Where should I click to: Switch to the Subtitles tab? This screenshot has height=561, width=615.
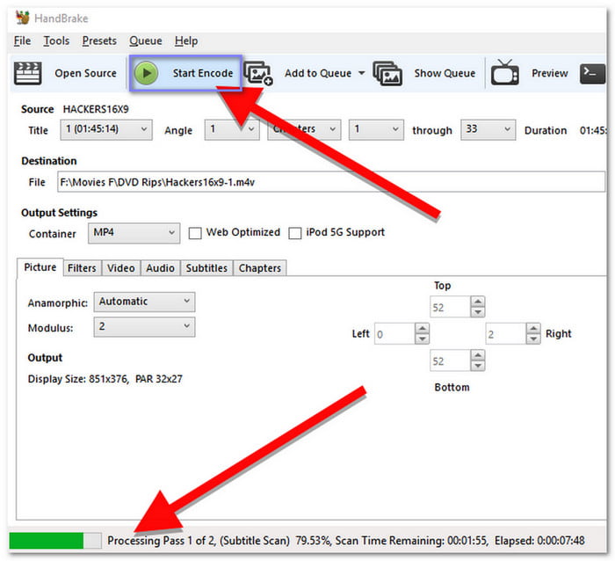(x=206, y=268)
